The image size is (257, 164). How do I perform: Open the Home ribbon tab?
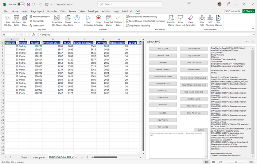pyautogui.click(x=15, y=11)
